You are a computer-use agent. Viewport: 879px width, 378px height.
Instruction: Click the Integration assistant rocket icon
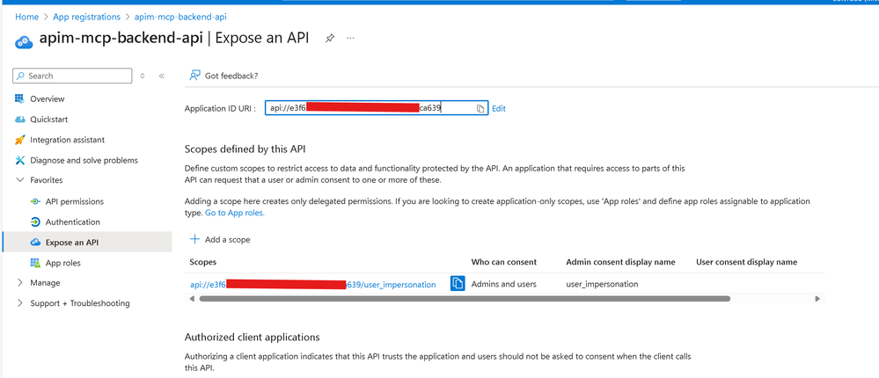20,140
